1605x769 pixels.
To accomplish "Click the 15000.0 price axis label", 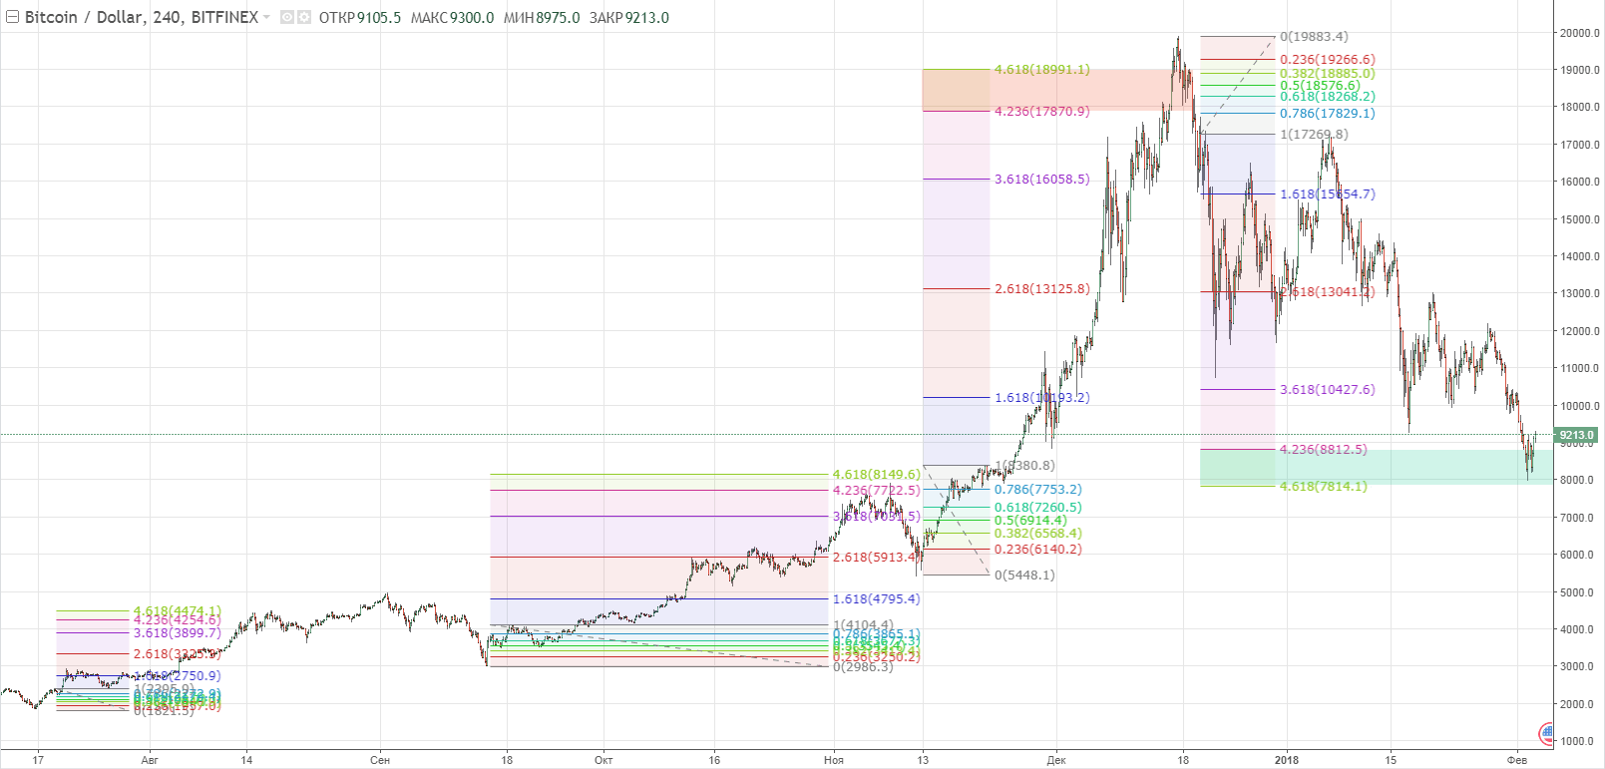I will [1580, 219].
